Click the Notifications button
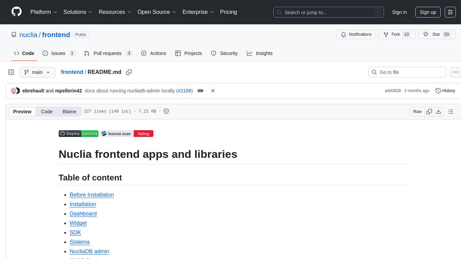Screen dimensions: 461x259 tap(356, 35)
